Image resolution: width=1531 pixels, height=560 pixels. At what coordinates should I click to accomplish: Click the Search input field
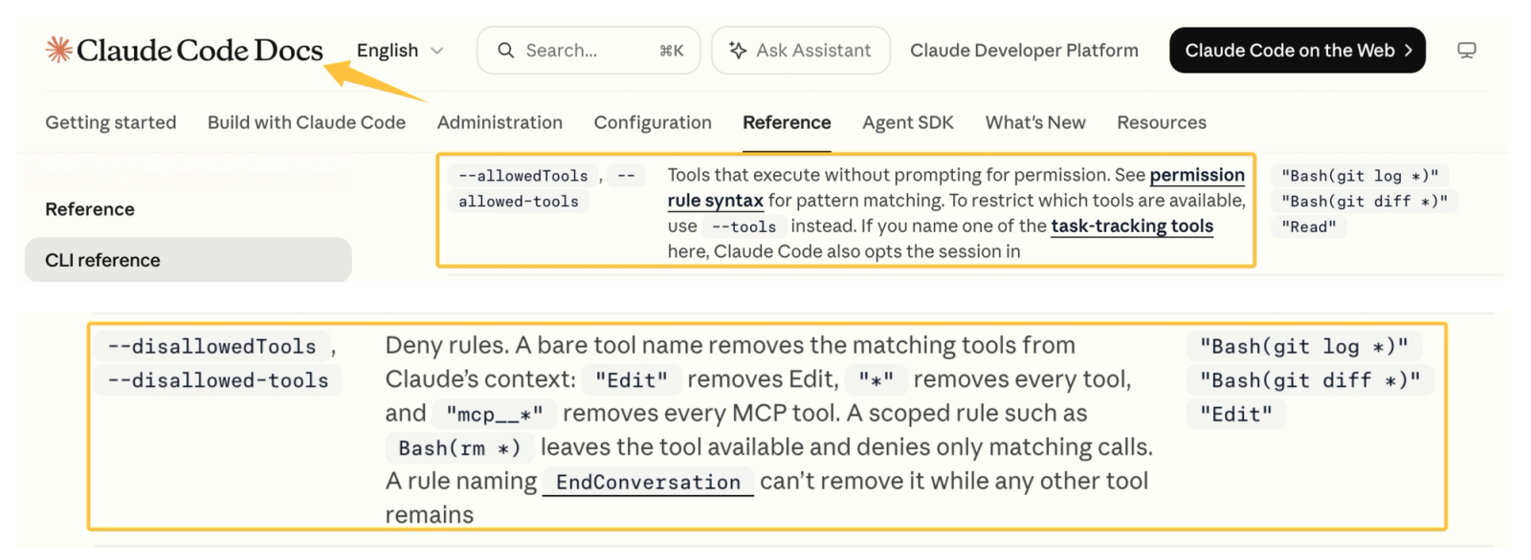coord(588,51)
